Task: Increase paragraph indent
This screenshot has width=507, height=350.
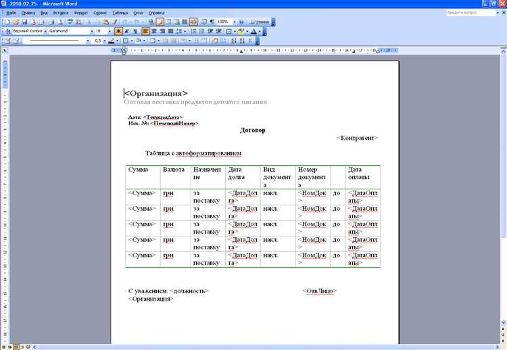Action: (x=219, y=31)
